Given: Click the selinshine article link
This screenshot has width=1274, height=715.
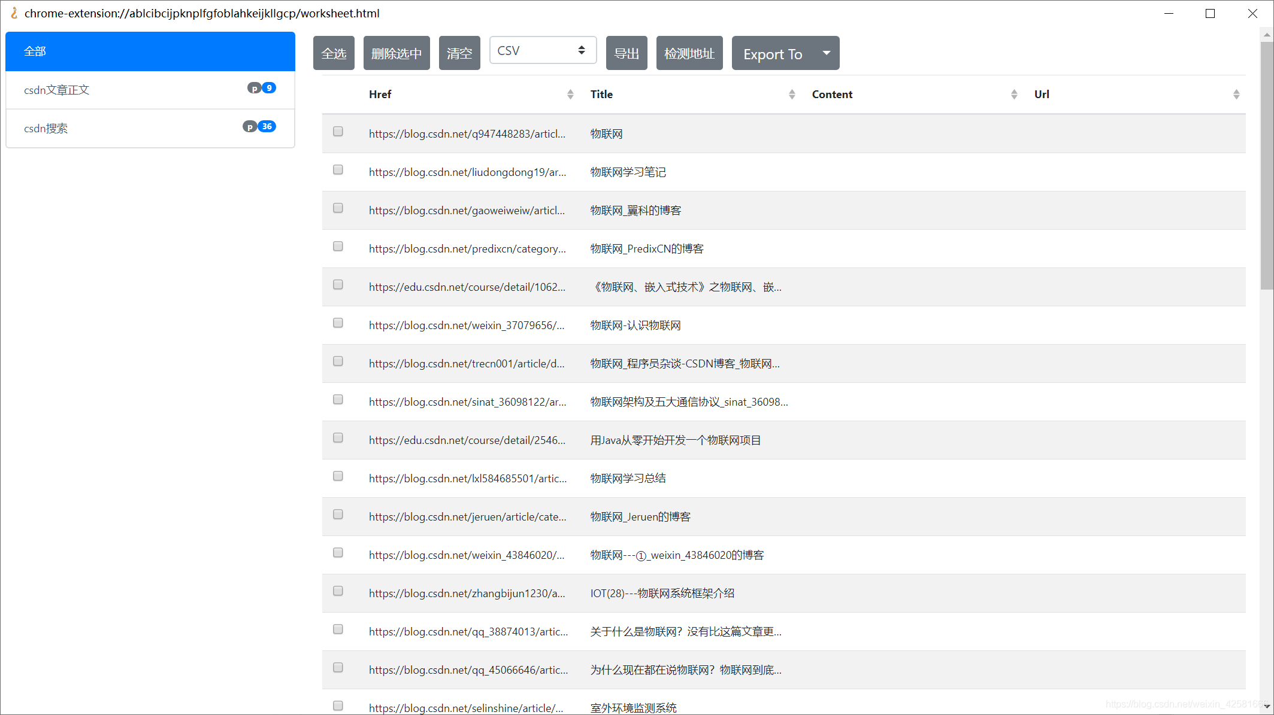Looking at the screenshot, I should (x=466, y=708).
